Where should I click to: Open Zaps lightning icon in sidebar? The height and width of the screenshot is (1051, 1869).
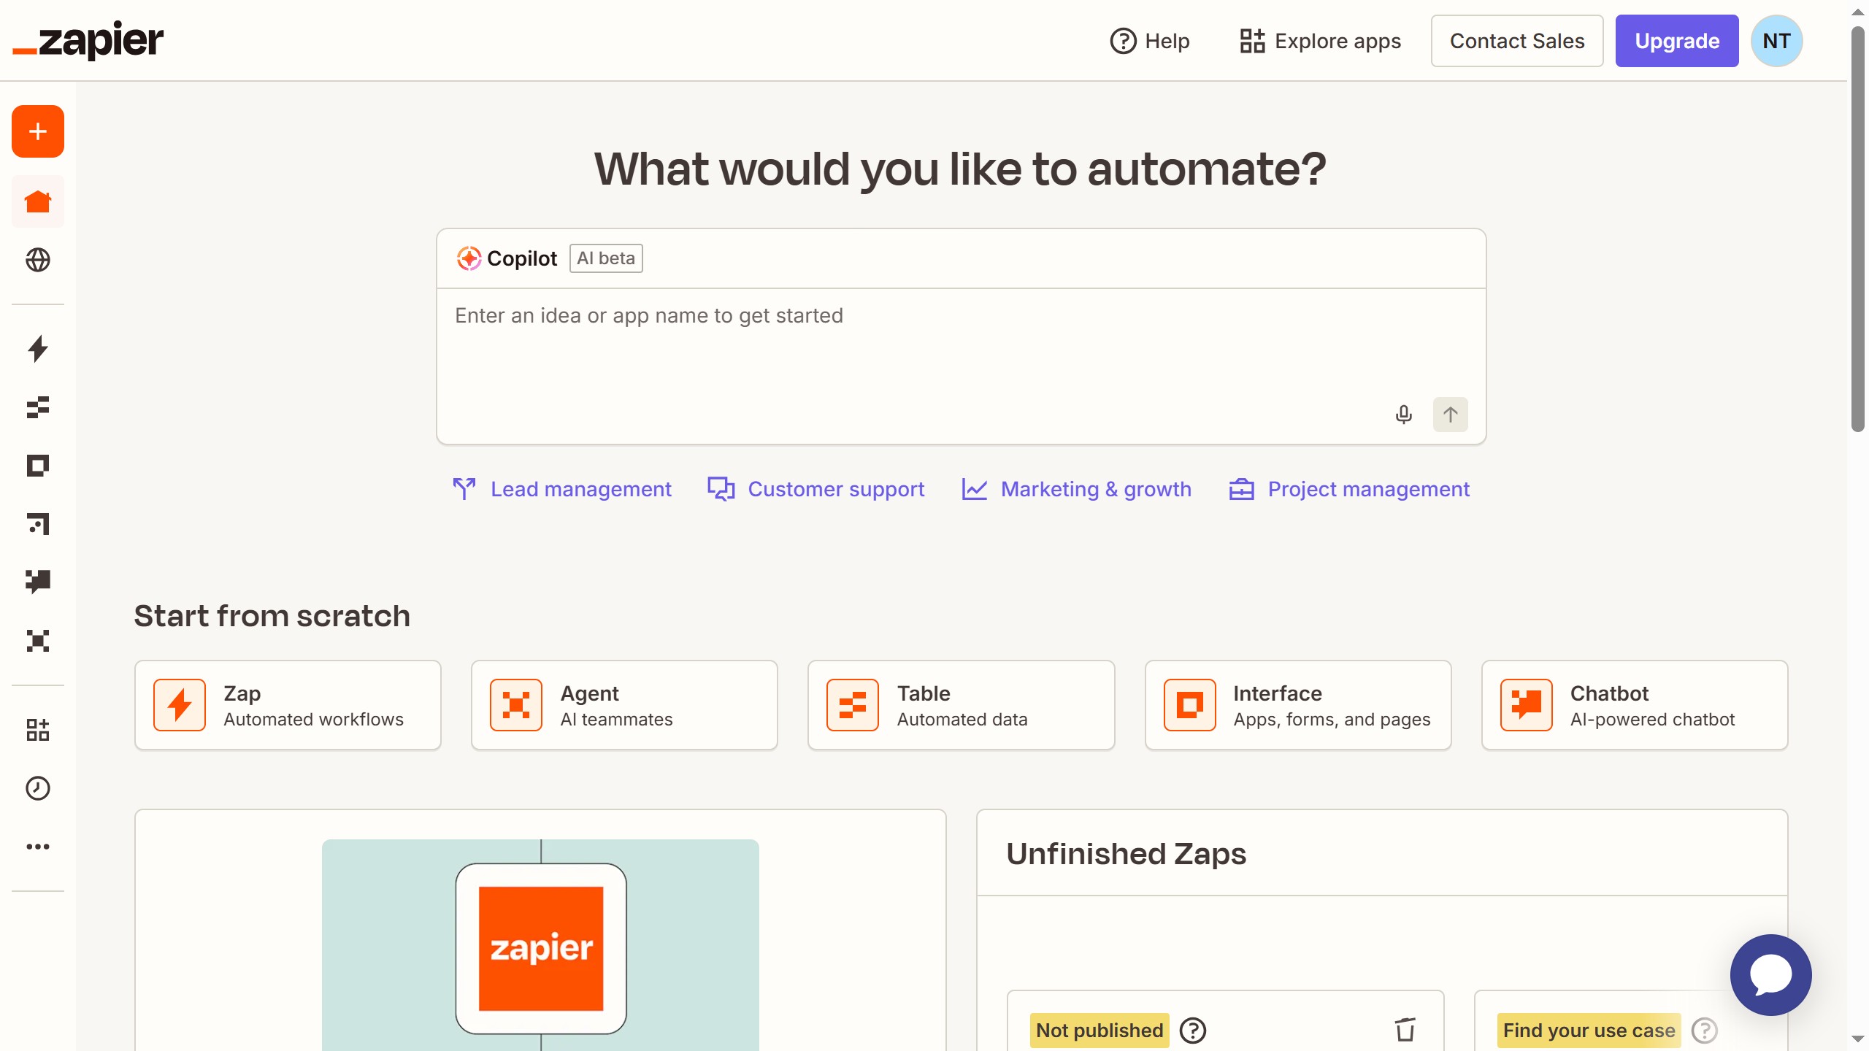[38, 349]
